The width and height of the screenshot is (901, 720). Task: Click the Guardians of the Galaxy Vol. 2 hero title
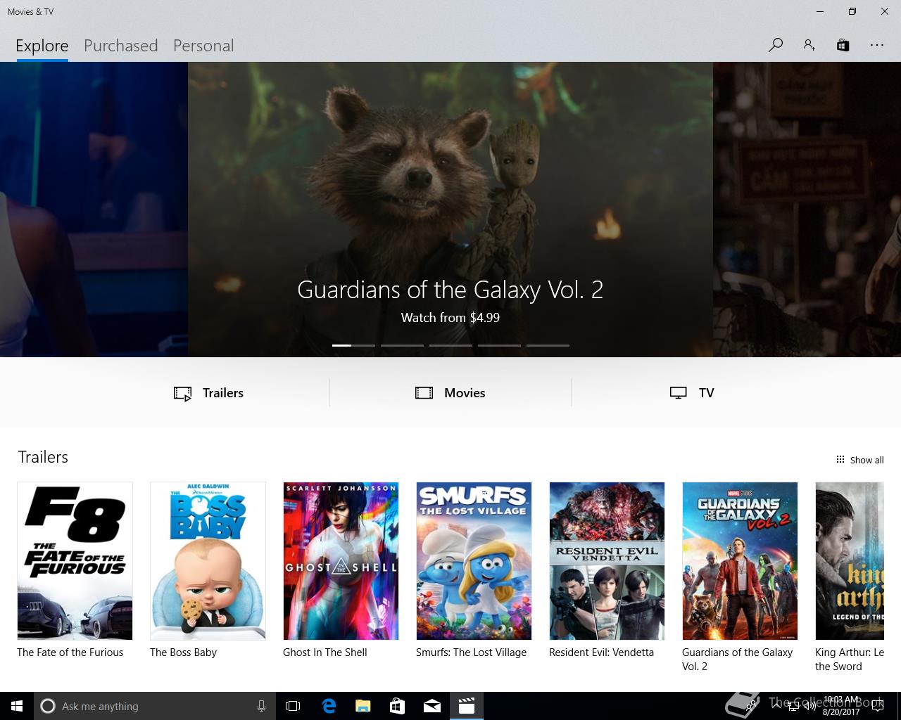tap(450, 290)
